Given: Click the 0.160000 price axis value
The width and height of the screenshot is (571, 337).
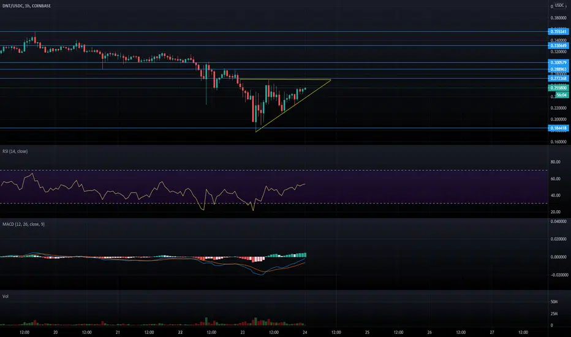Looking at the screenshot, I should 558,142.
